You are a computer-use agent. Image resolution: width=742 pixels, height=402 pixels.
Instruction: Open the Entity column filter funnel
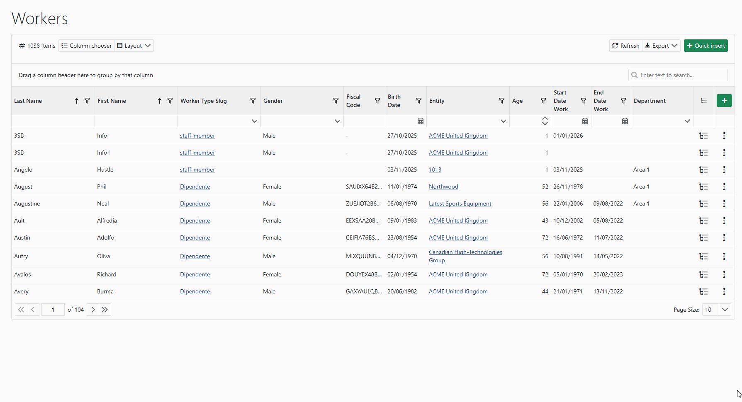coord(502,101)
